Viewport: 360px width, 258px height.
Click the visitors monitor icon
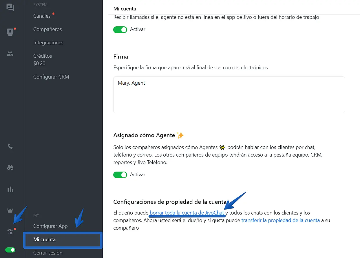pos(10,31)
